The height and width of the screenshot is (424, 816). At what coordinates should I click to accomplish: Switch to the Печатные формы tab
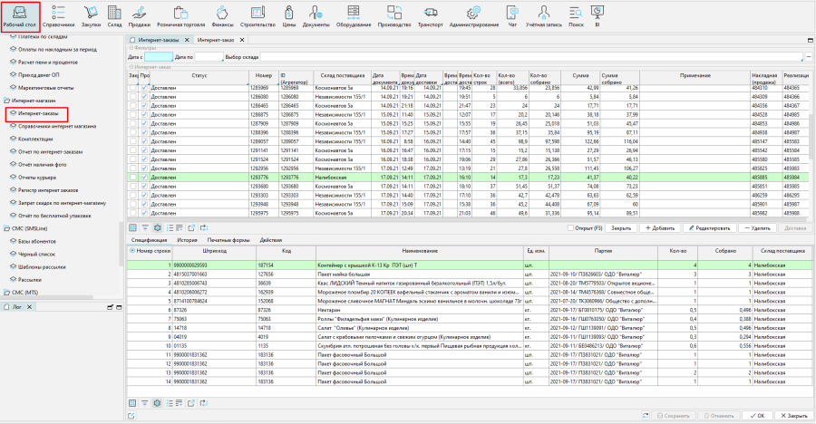pos(228,240)
